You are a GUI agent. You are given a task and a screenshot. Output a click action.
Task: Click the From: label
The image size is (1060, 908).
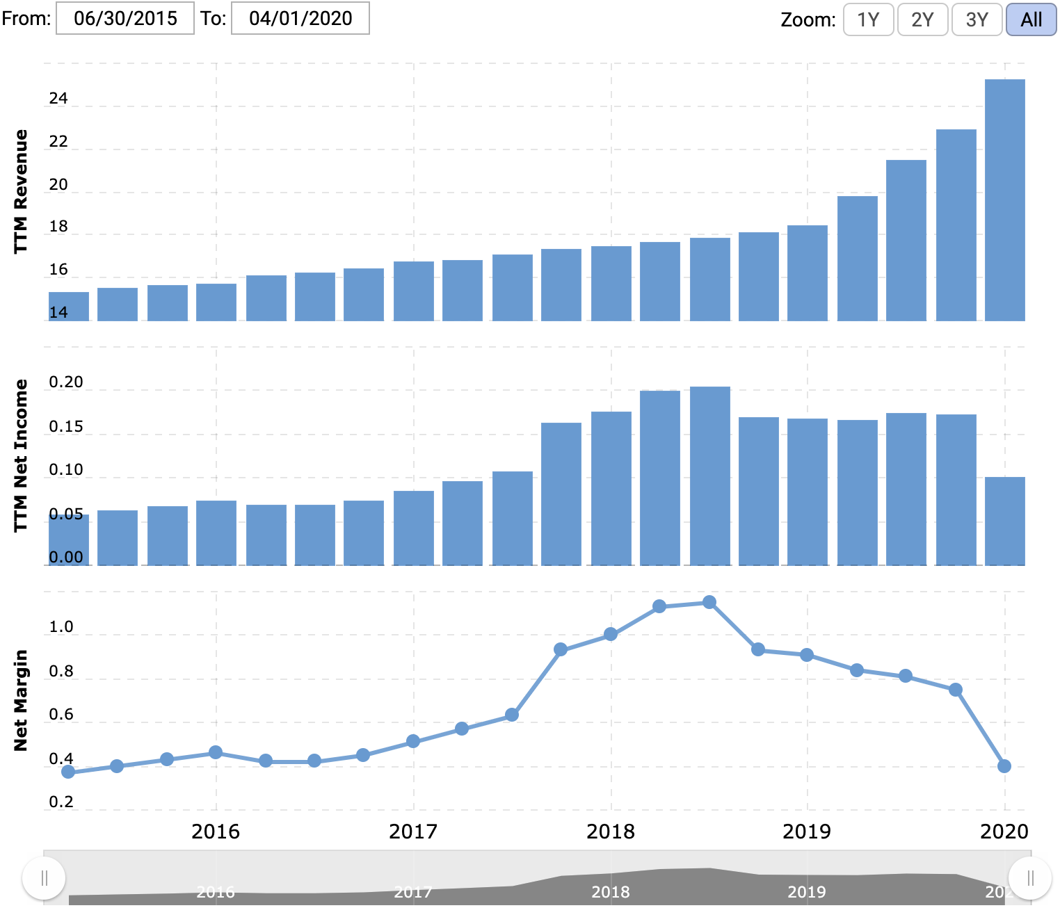click(26, 18)
